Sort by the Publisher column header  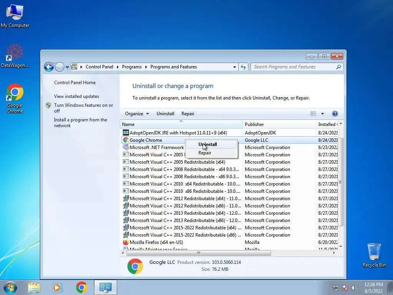coord(279,124)
